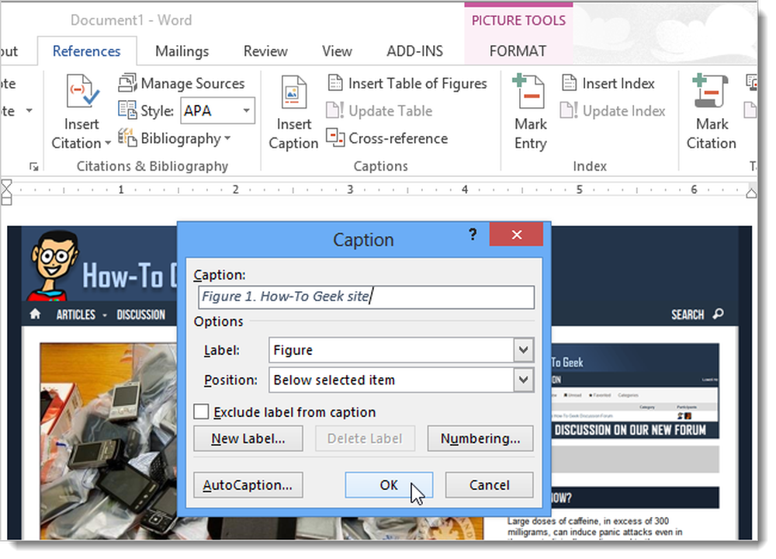Open Manage Sources
The image size is (776, 559).
(x=181, y=83)
